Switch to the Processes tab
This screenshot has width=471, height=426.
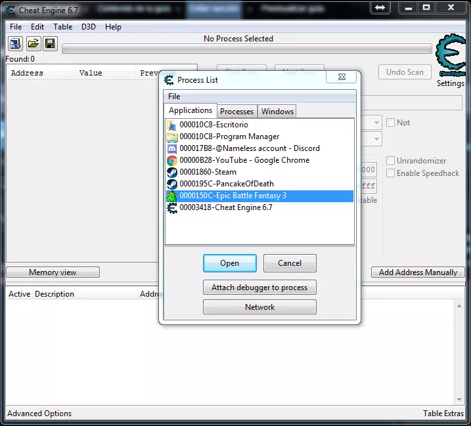236,112
